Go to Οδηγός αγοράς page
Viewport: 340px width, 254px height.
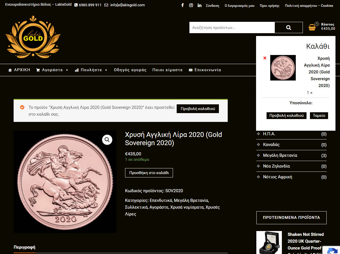point(130,70)
